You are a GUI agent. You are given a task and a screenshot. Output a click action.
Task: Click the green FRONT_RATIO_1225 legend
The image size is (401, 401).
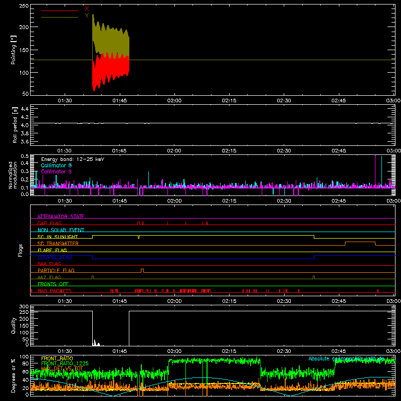65,363
